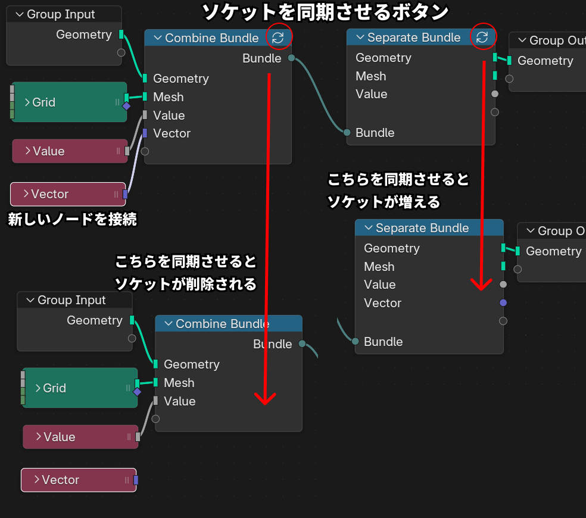Click Vector output socket on lower Separate Bundle
This screenshot has height=518, width=586.
tap(503, 303)
